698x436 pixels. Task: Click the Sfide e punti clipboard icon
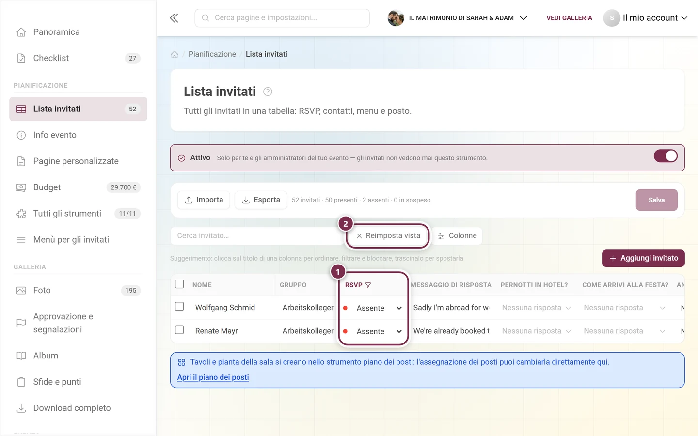tap(21, 382)
